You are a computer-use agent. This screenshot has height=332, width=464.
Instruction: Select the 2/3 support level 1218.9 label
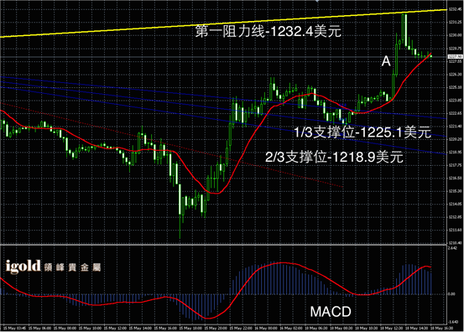334,157
